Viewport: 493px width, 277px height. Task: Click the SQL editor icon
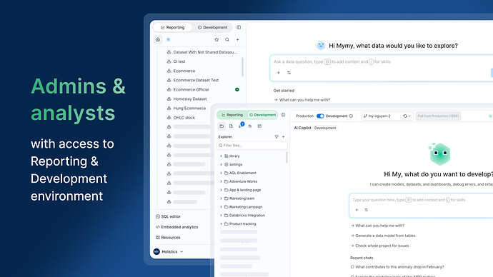[158, 216]
